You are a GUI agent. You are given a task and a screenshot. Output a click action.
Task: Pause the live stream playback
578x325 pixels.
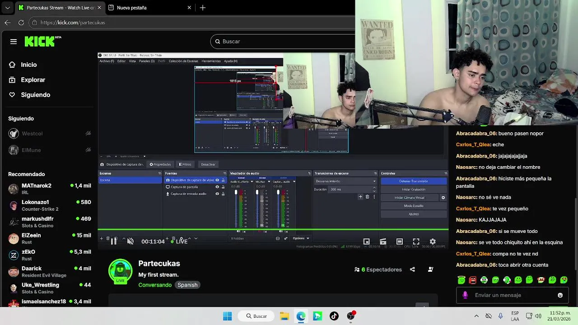click(114, 241)
